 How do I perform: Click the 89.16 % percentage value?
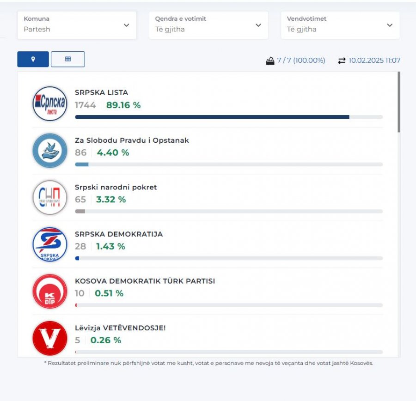pos(123,105)
